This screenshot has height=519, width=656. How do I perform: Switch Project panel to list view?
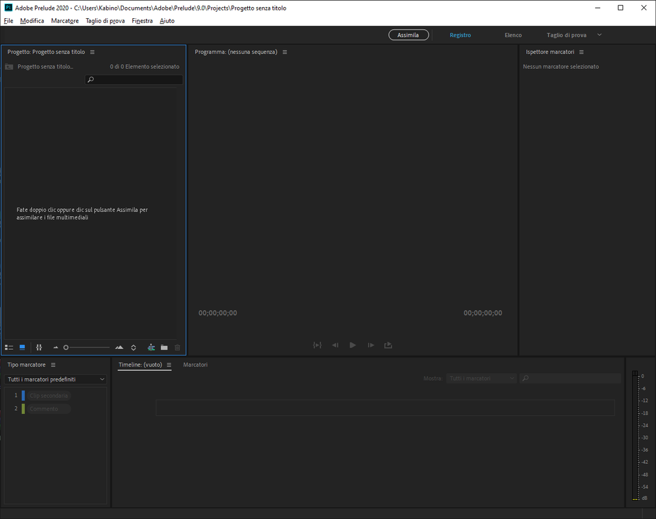click(x=9, y=348)
